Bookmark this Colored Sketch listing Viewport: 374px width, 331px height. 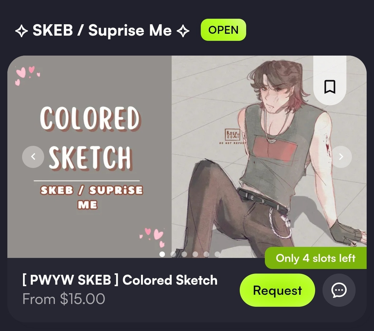pyautogui.click(x=330, y=87)
